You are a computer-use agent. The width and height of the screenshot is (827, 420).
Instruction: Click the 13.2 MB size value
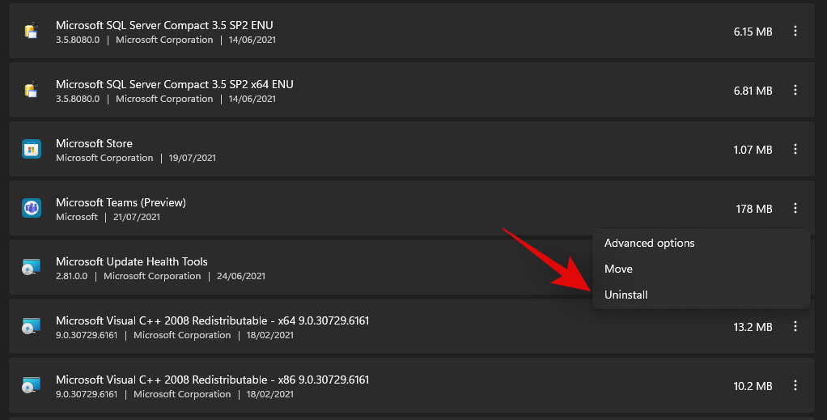coord(753,327)
